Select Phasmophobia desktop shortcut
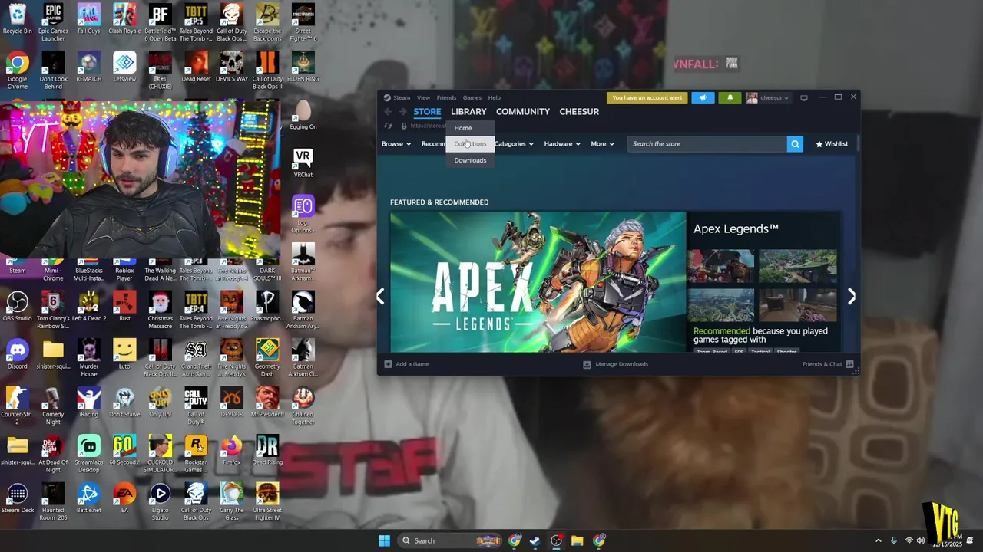The image size is (983, 552). (x=267, y=307)
